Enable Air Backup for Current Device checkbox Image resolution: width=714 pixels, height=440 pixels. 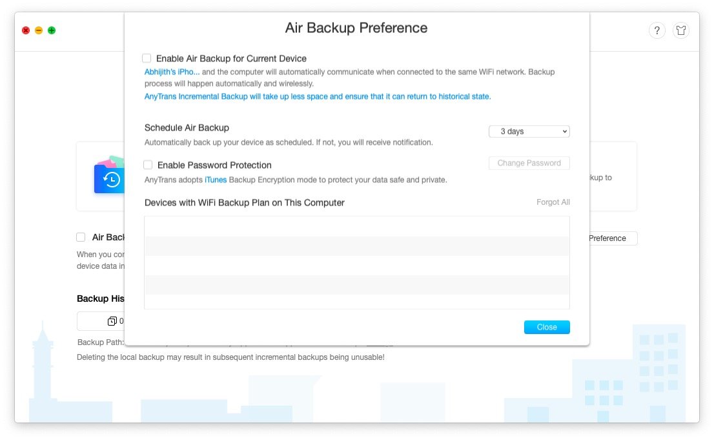[147, 58]
